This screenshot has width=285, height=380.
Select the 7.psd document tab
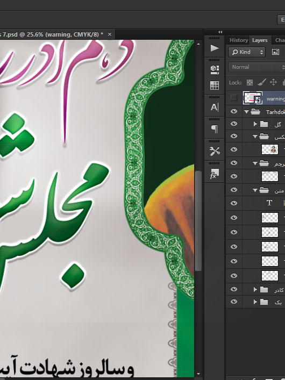tap(52, 34)
